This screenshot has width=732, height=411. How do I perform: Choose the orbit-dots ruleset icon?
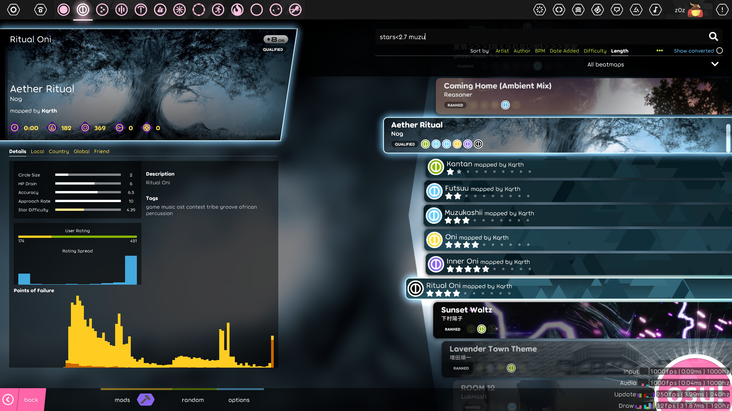(276, 10)
